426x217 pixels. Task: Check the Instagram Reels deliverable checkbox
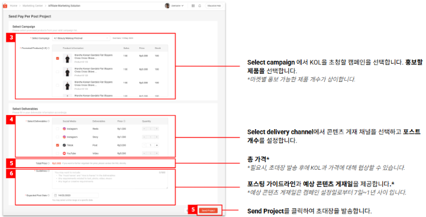(57, 129)
